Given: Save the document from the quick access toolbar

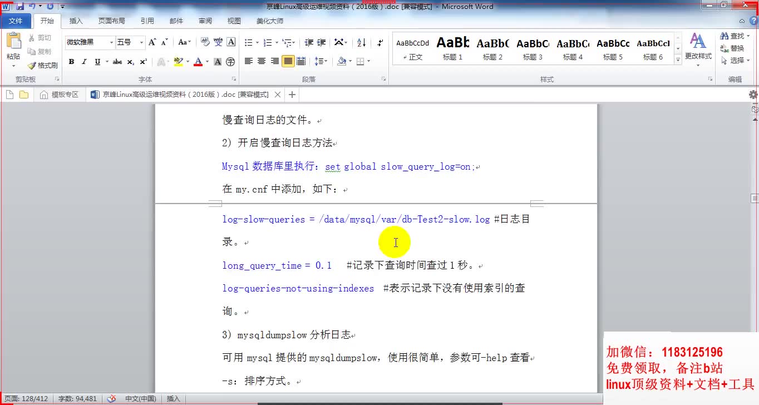Looking at the screenshot, I should coord(20,6).
